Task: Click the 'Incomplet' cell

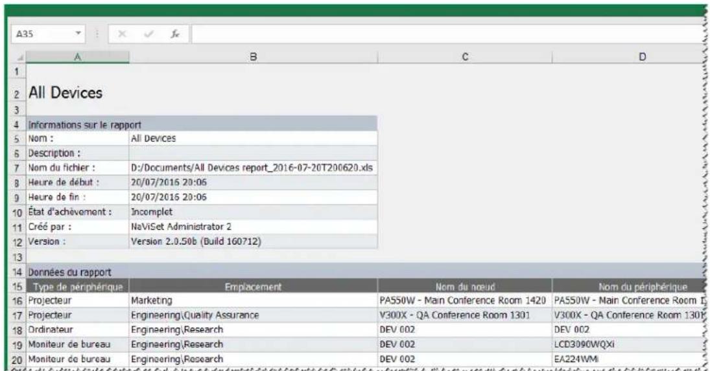Action: (253, 212)
